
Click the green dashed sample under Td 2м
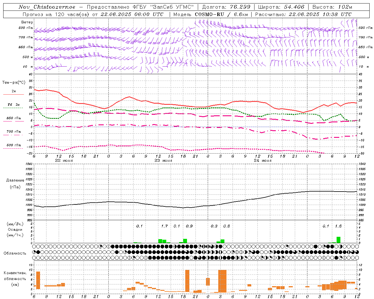13,108
